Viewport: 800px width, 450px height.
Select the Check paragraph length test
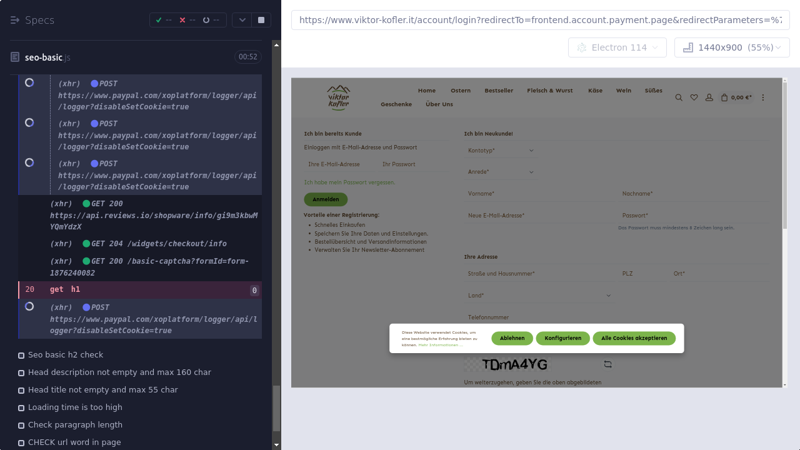click(75, 425)
